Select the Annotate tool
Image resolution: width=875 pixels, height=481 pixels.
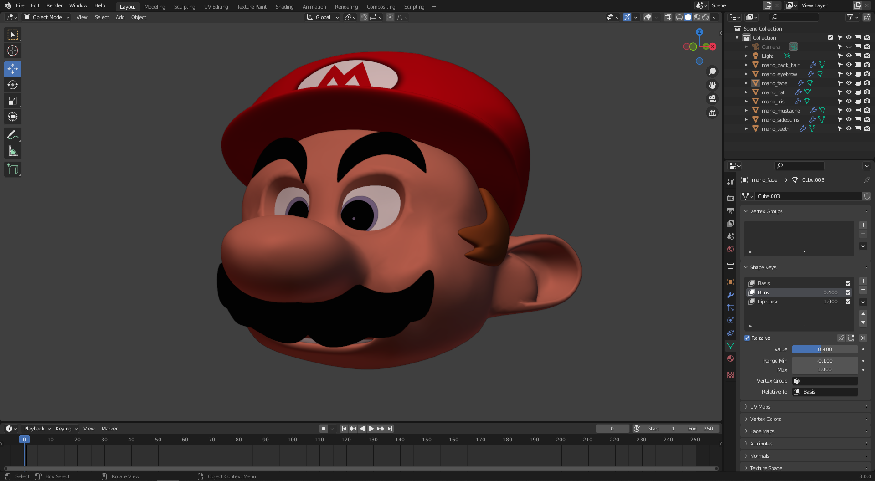pos(13,135)
